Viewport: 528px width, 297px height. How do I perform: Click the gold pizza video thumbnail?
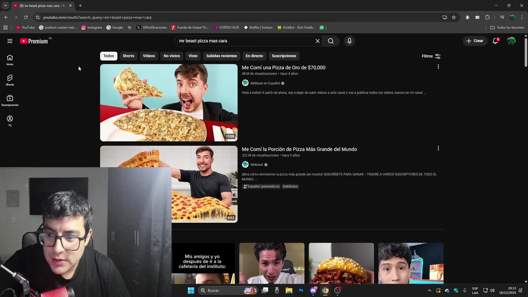point(169,103)
